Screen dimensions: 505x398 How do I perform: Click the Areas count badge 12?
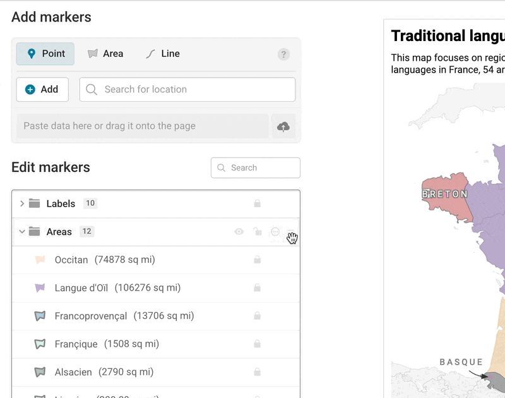[87, 231]
